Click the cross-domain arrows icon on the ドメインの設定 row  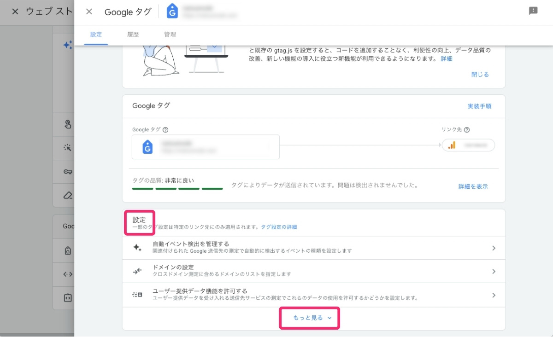[136, 271]
